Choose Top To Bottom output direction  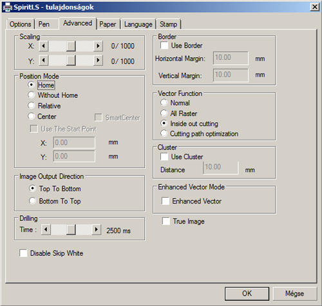[55, 189]
